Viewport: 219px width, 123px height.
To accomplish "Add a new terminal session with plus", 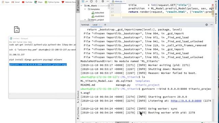I will coord(105,25).
